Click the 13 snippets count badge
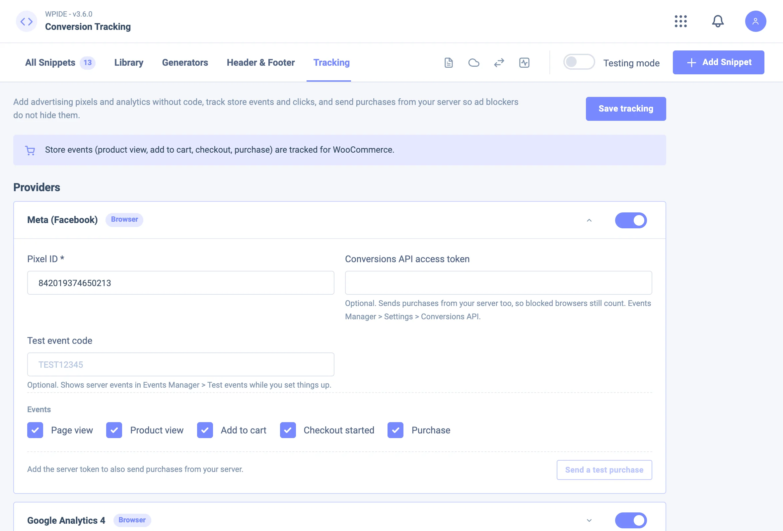 pyautogui.click(x=88, y=63)
